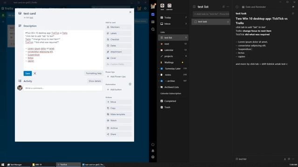The image size is (298, 167).
Task: Expand archive folder in TickTick lists
Action: (159, 81)
